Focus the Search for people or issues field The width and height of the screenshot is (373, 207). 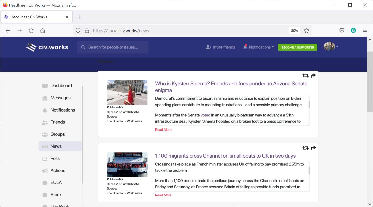click(x=115, y=47)
